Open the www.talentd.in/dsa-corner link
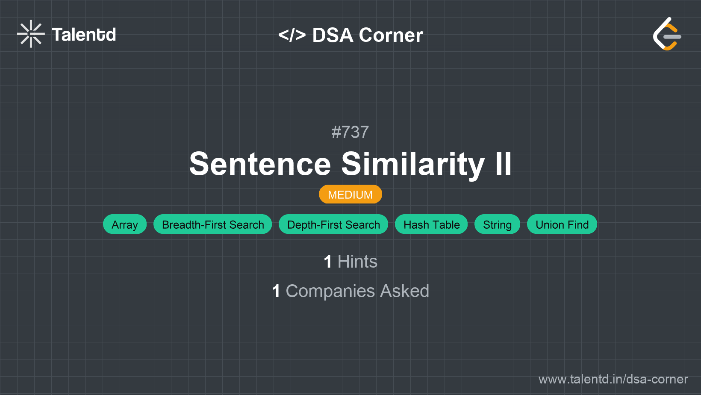 [x=613, y=379]
